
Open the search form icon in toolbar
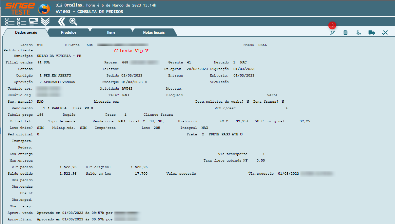[x=33, y=22]
